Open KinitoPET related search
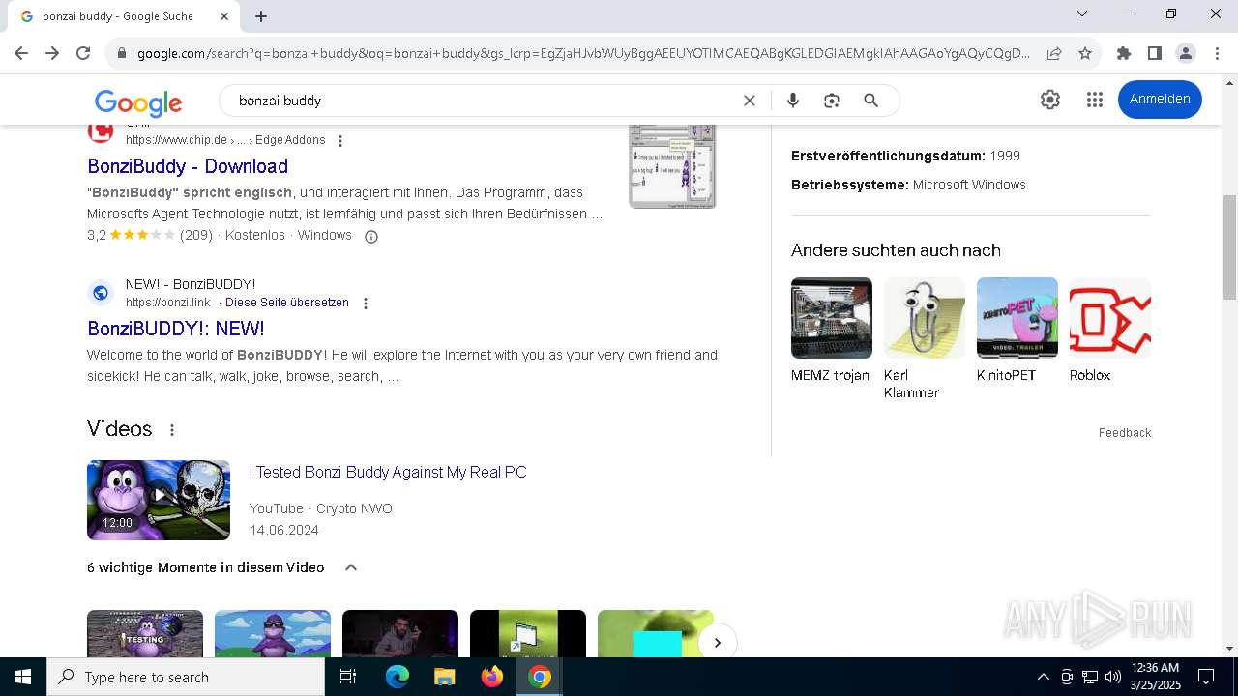The width and height of the screenshot is (1238, 696). tap(1017, 331)
